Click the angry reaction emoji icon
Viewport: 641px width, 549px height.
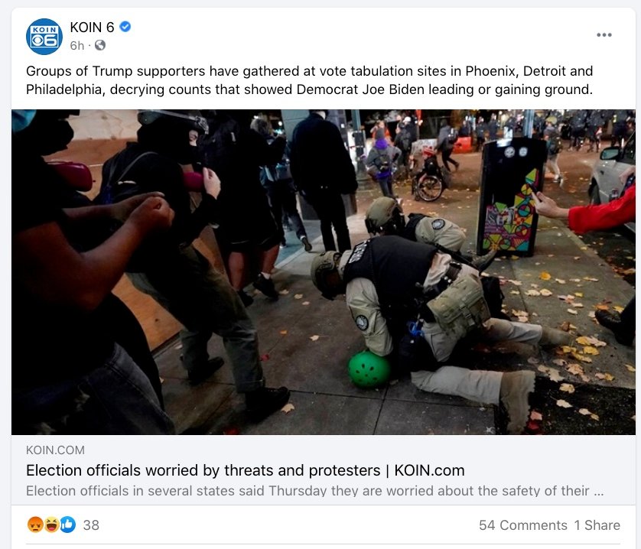[35, 525]
